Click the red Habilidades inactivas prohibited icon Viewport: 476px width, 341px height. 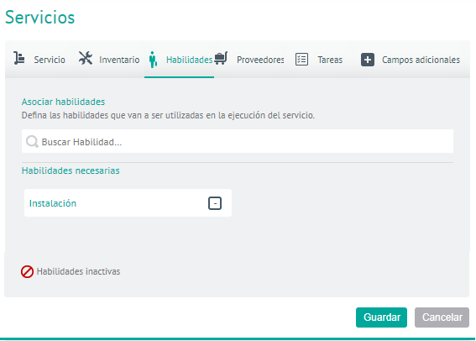28,271
